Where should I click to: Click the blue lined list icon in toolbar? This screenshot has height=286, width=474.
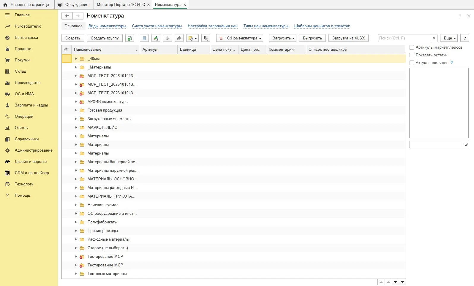click(144, 38)
